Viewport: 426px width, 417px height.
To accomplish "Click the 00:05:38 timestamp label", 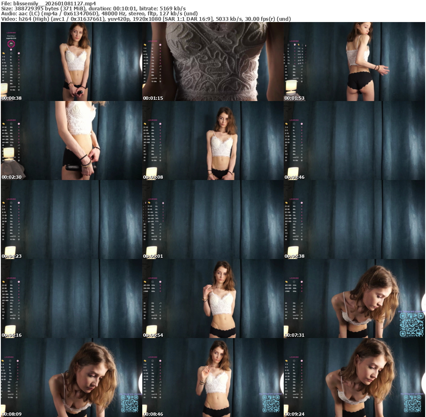I will click(295, 257).
